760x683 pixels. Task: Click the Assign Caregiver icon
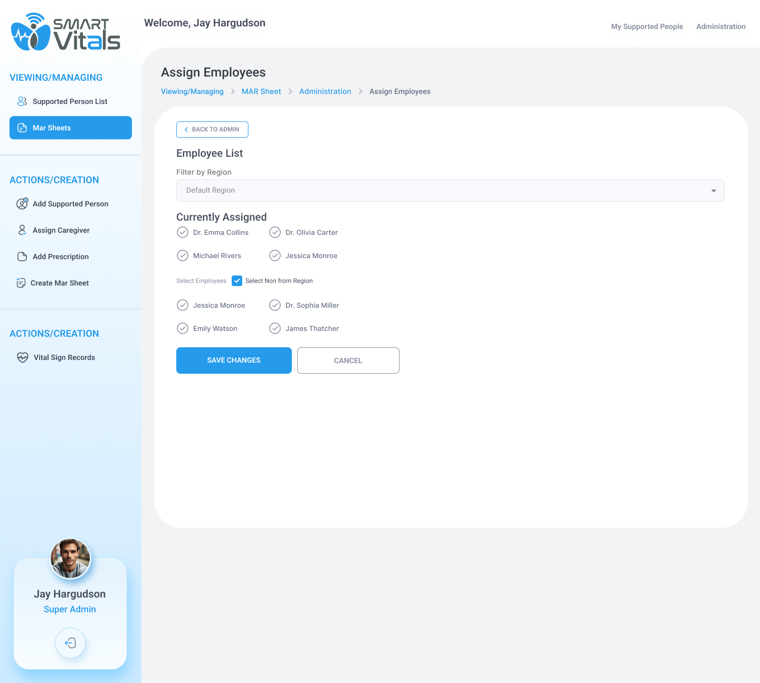click(x=22, y=230)
